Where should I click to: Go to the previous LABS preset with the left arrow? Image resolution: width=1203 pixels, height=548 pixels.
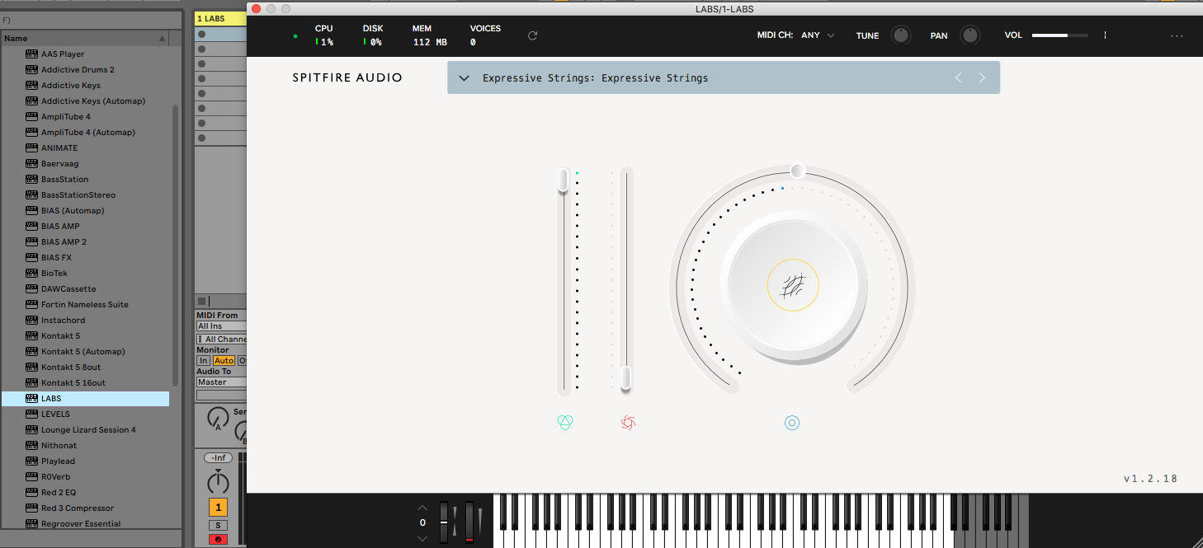pyautogui.click(x=958, y=77)
